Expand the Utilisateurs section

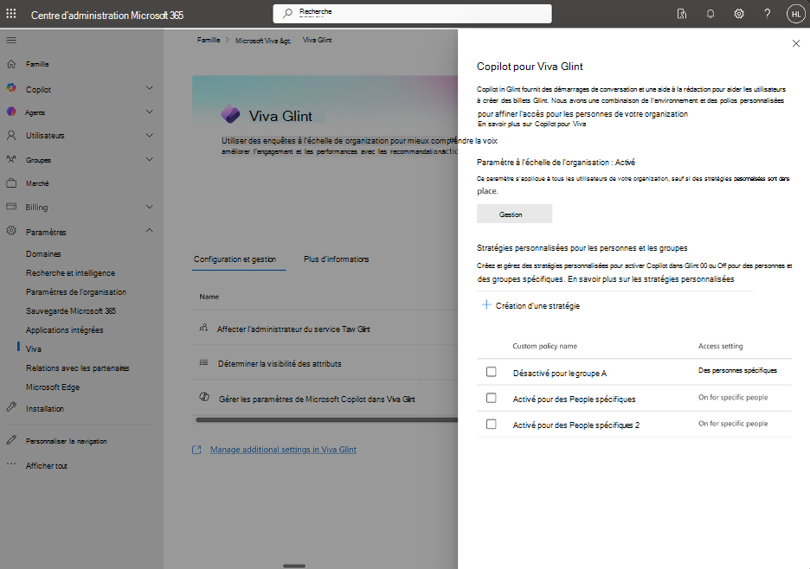pyautogui.click(x=149, y=136)
